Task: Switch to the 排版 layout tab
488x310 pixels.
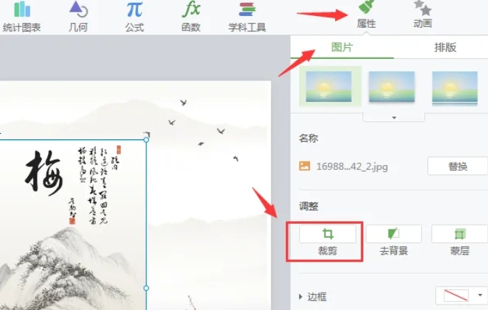Action: click(445, 48)
